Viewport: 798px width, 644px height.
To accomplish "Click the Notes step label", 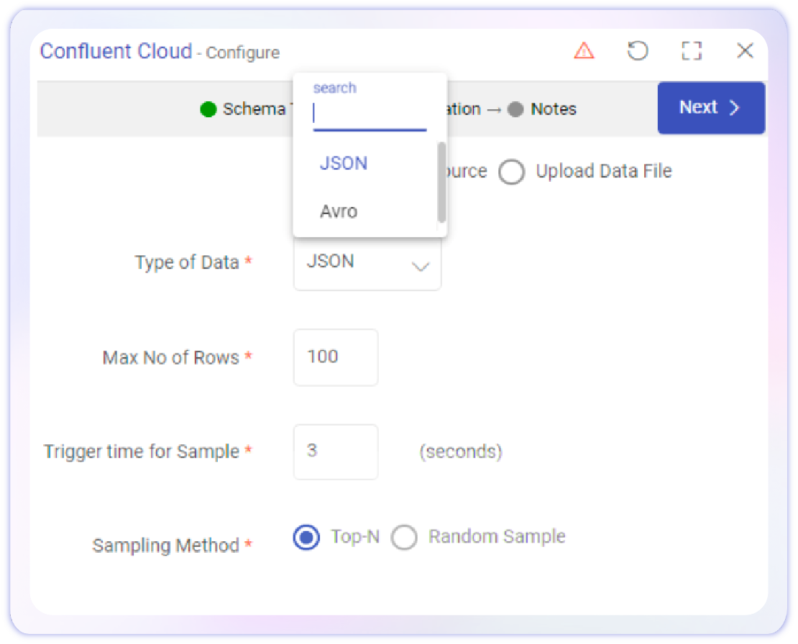I will pyautogui.click(x=553, y=109).
